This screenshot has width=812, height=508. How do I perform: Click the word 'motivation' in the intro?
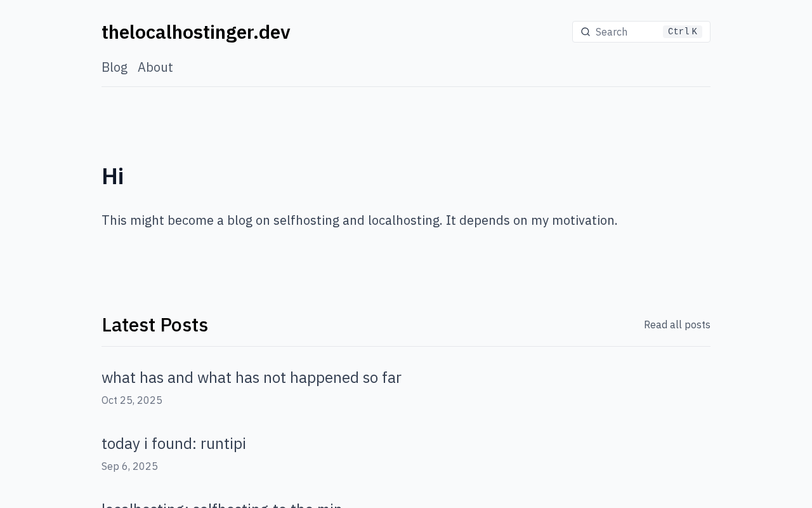tap(583, 220)
